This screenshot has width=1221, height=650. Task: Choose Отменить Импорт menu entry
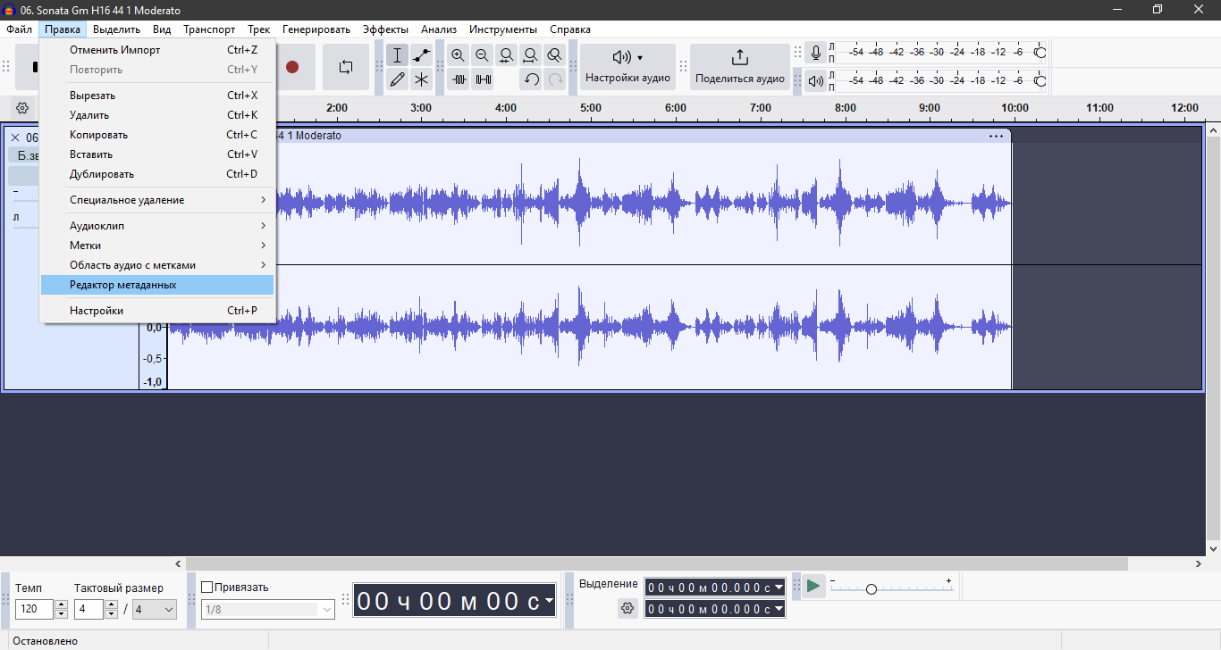click(x=157, y=50)
